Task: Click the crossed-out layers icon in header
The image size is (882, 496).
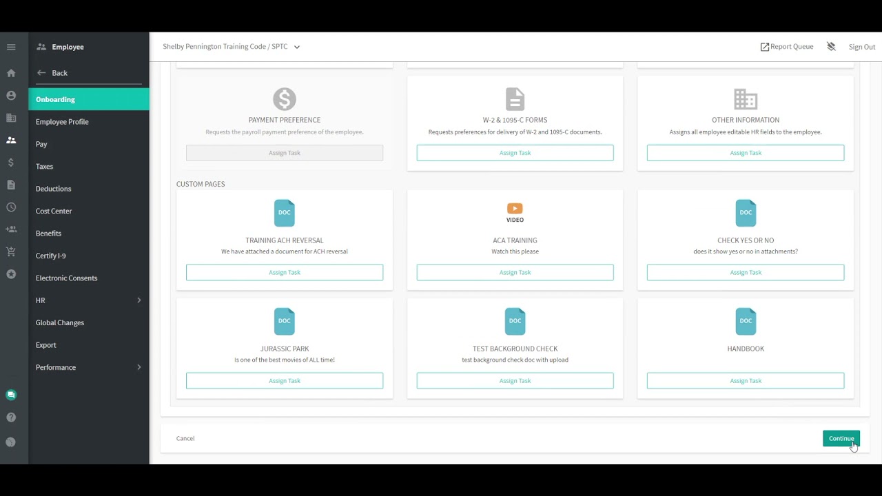Action: [831, 47]
